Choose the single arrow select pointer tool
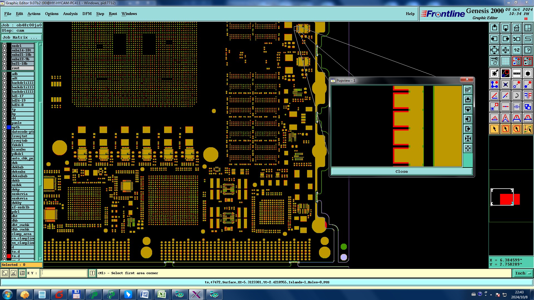 495,129
